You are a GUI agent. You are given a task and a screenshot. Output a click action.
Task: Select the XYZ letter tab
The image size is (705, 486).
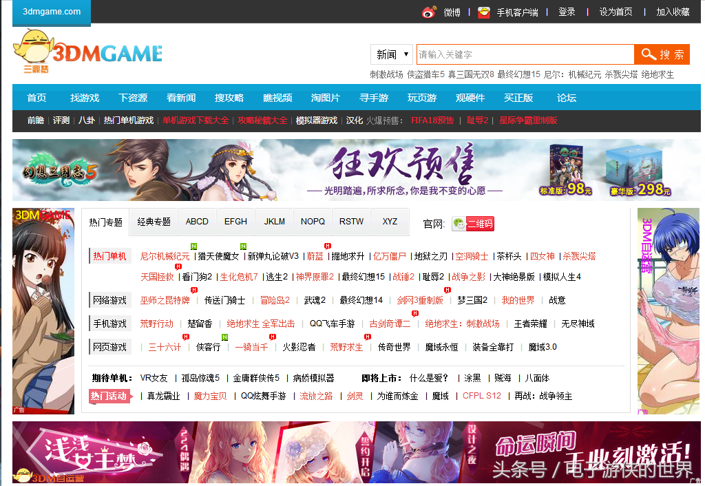pos(390,222)
